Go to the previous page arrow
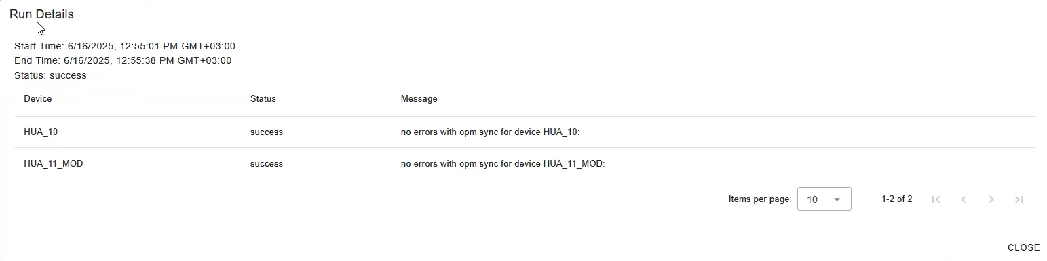The width and height of the screenshot is (1047, 261). click(964, 199)
